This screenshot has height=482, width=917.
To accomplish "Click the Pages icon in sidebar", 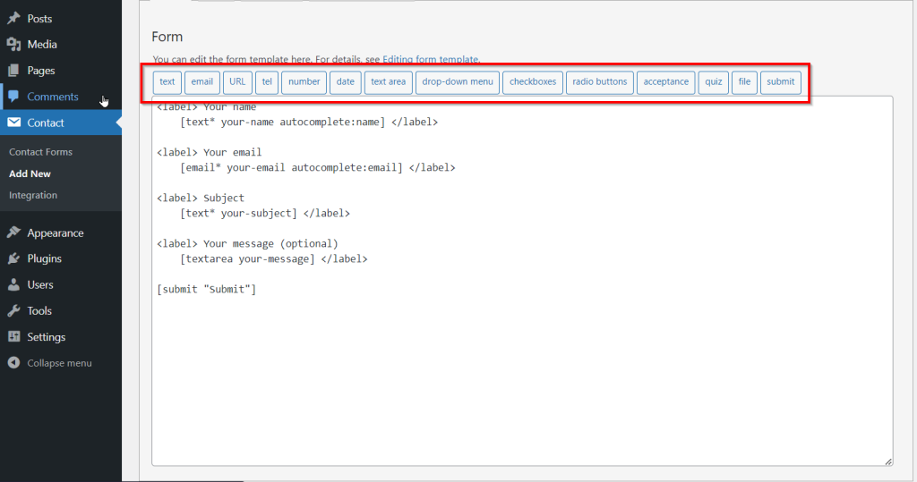I will click(x=13, y=71).
